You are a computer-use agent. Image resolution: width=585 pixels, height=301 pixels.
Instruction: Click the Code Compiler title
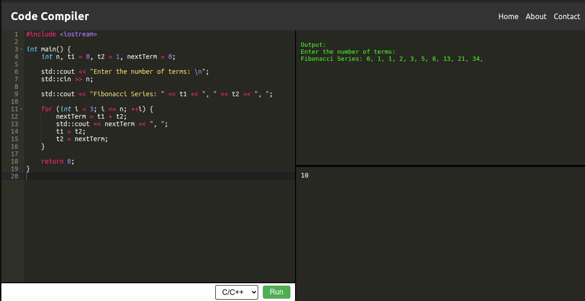[50, 16]
